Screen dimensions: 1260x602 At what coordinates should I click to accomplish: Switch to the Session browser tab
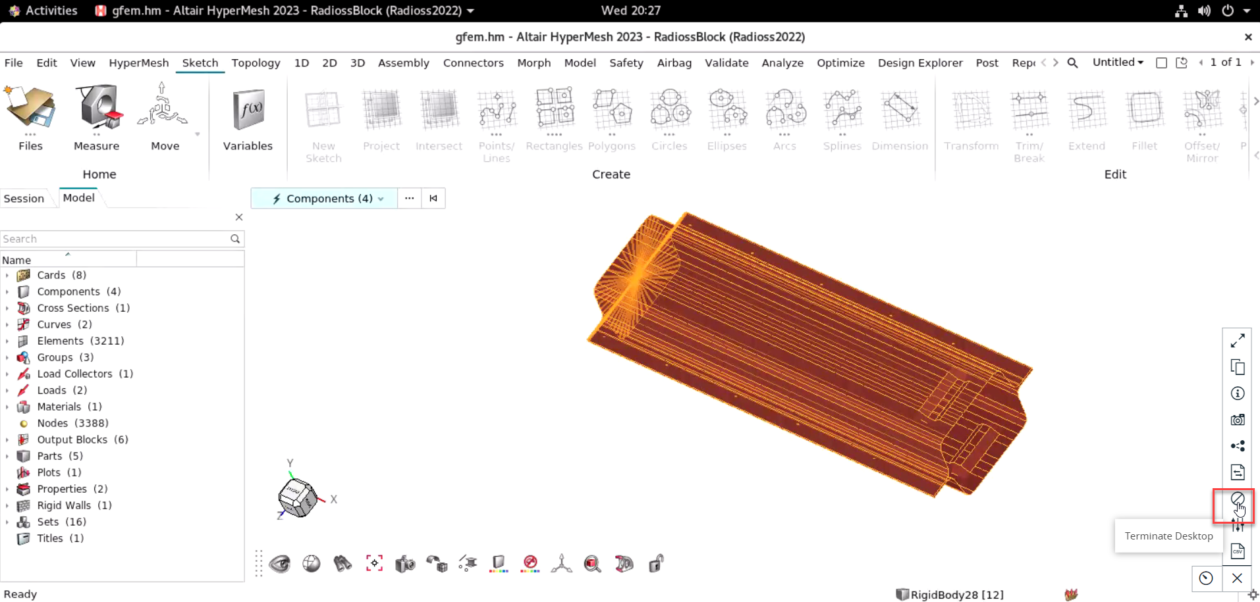24,198
